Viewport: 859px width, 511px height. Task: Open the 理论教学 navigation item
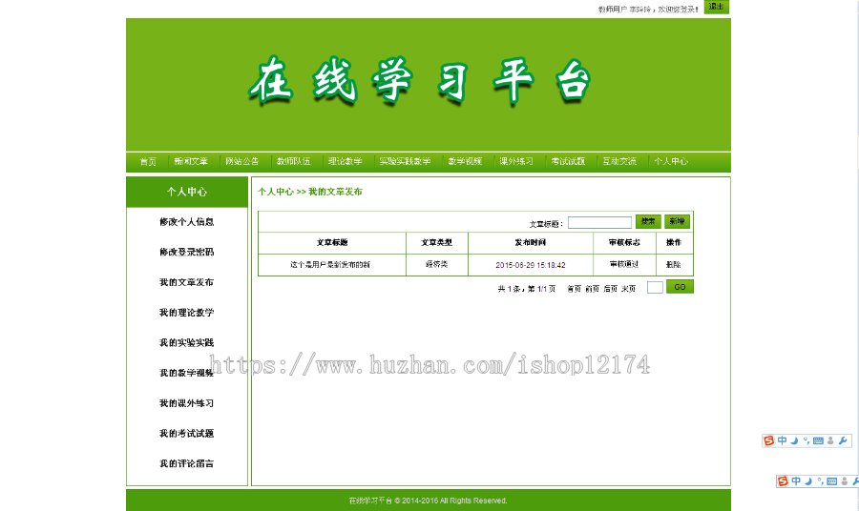coord(346,161)
